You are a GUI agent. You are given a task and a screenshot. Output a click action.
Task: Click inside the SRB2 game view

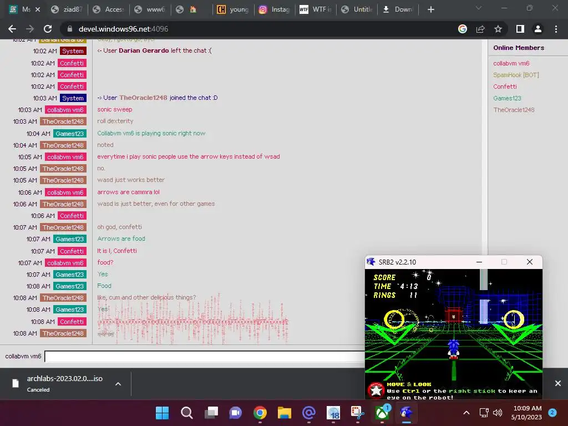pos(454,334)
